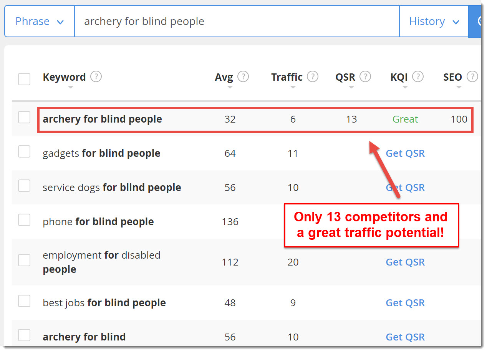This screenshot has width=487, height=352.
Task: Select the 'archery for blind people' row checkbox
Action: point(24,118)
